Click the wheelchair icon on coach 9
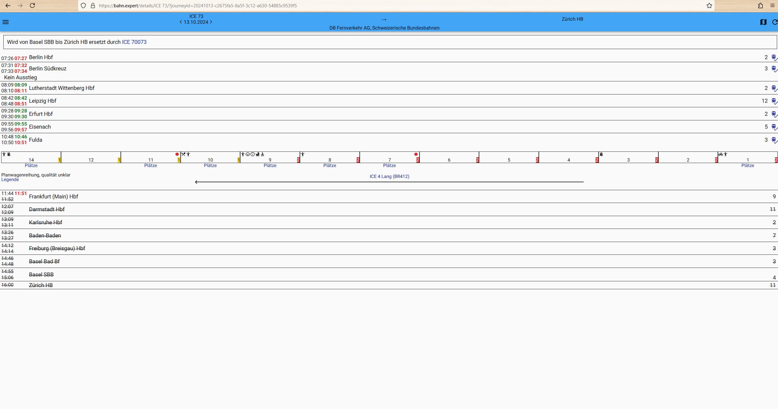778x409 pixels. pyautogui.click(x=262, y=155)
